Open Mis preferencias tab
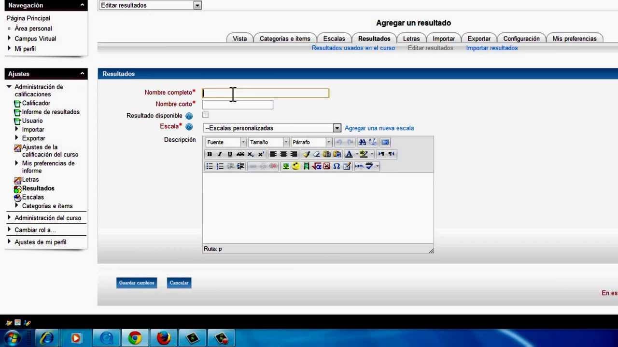 click(x=575, y=39)
